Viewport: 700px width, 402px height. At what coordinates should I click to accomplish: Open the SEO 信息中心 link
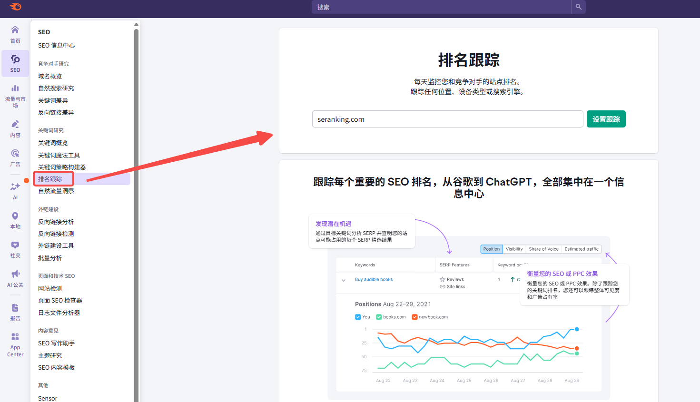click(x=56, y=45)
